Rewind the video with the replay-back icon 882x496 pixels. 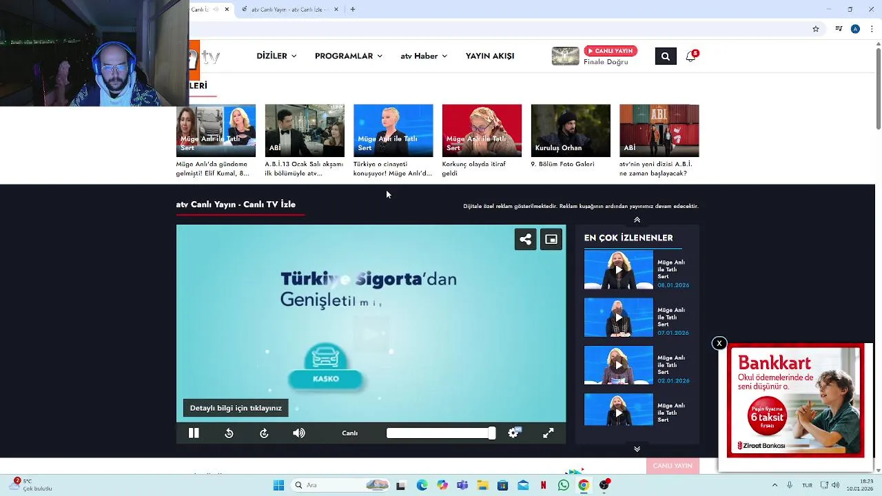[x=229, y=433]
